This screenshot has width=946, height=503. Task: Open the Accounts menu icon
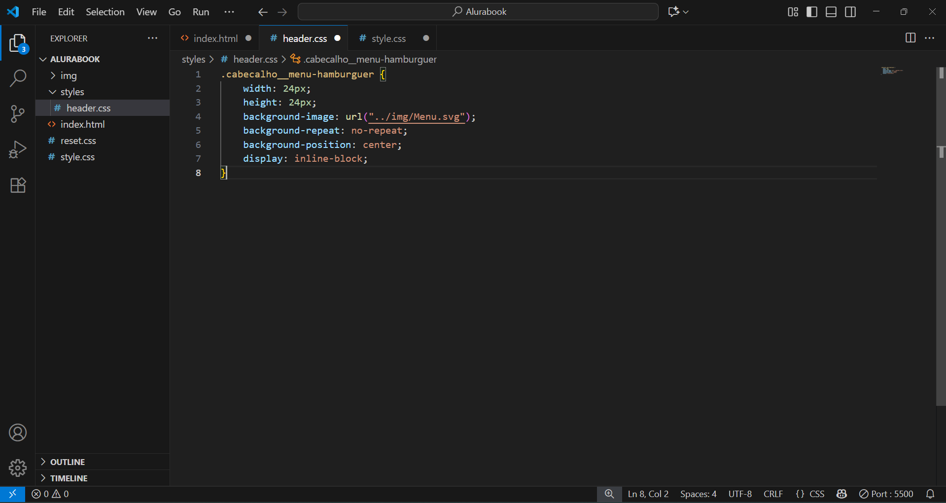coord(18,432)
